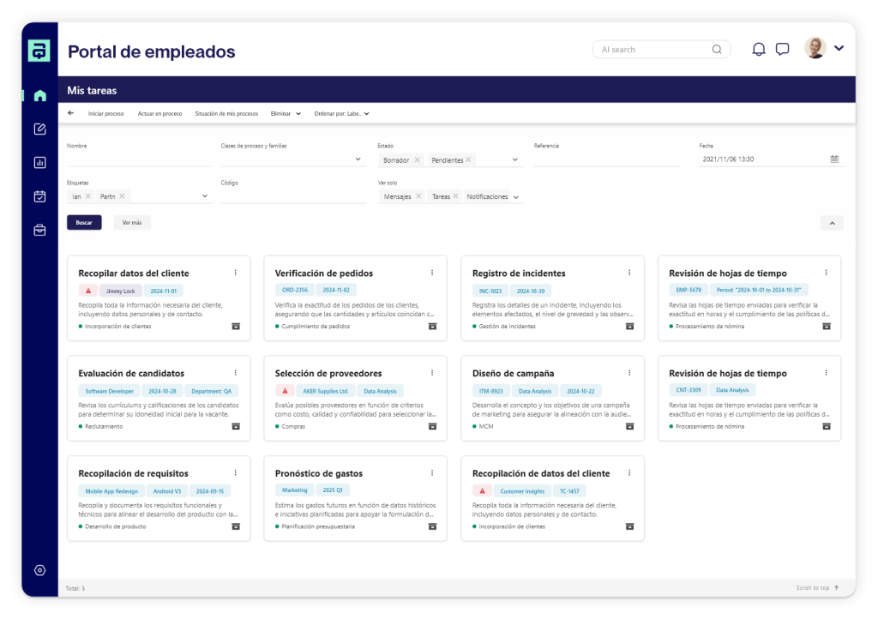Click the Ver más button
The width and height of the screenshot is (878, 619).
131,222
